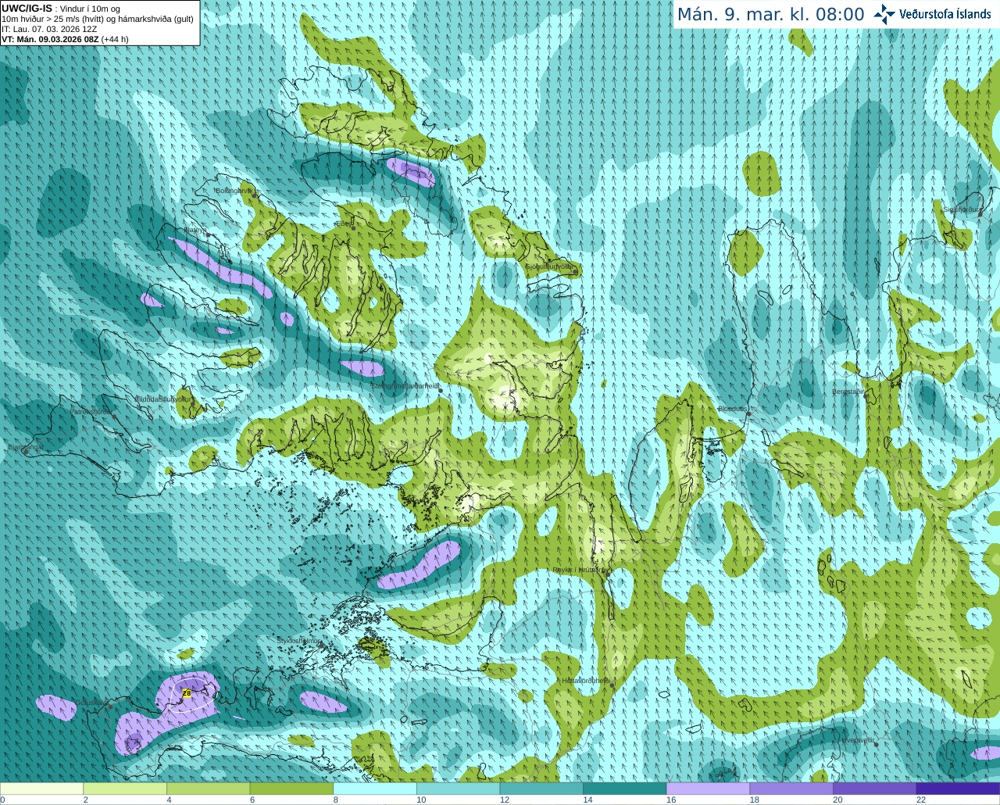This screenshot has width=1000, height=805.
Task: Click the legend tick value 8
Action: tap(335, 800)
